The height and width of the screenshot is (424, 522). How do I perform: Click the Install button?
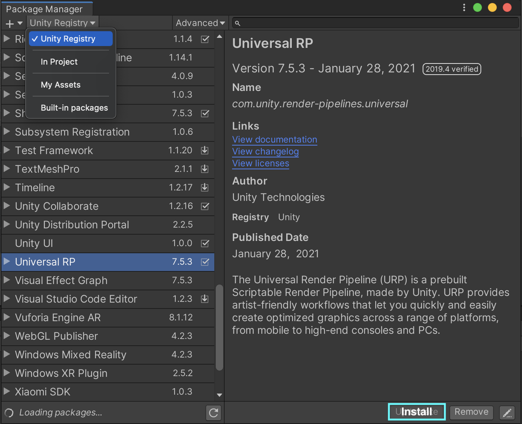pos(417,412)
